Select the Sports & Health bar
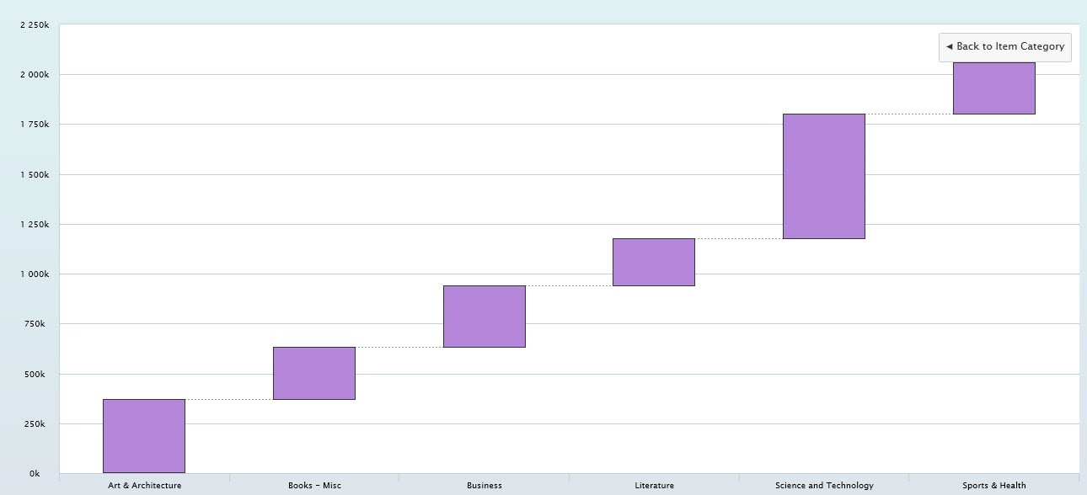The image size is (1087, 495). [x=994, y=88]
